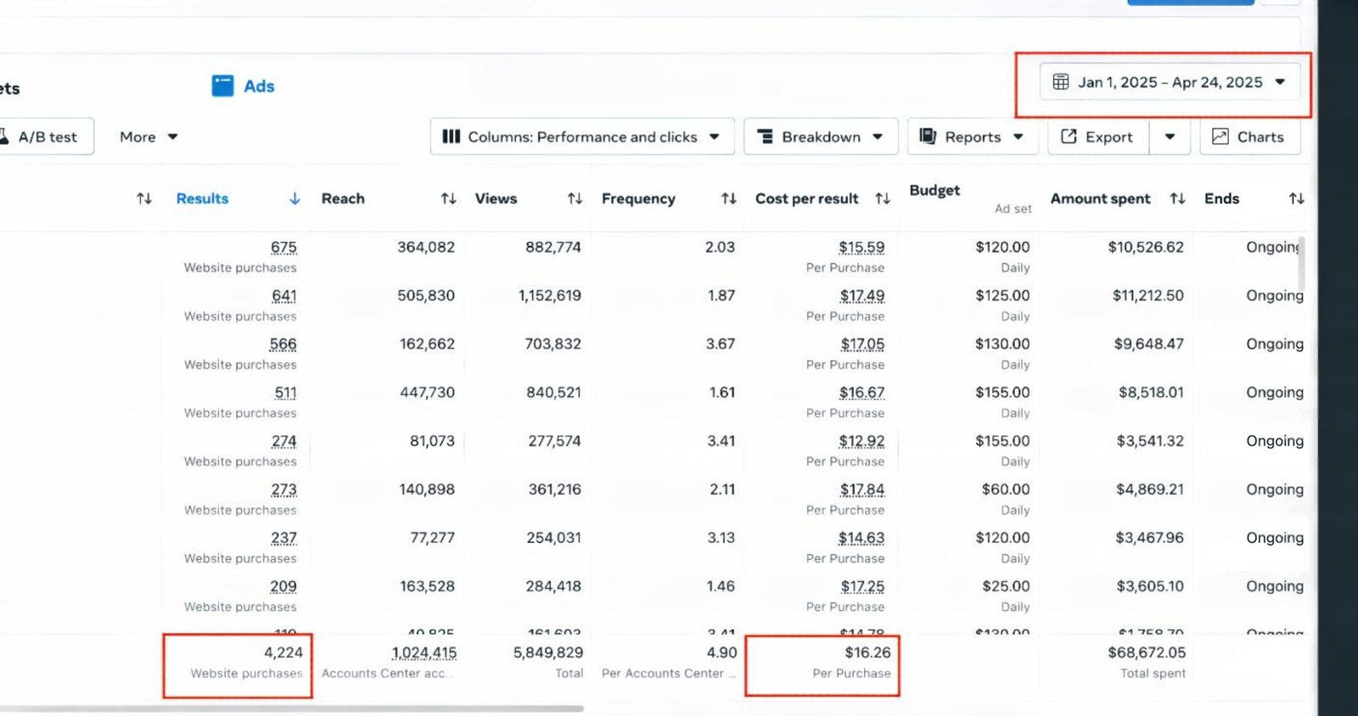Expand the More menu

click(x=149, y=137)
